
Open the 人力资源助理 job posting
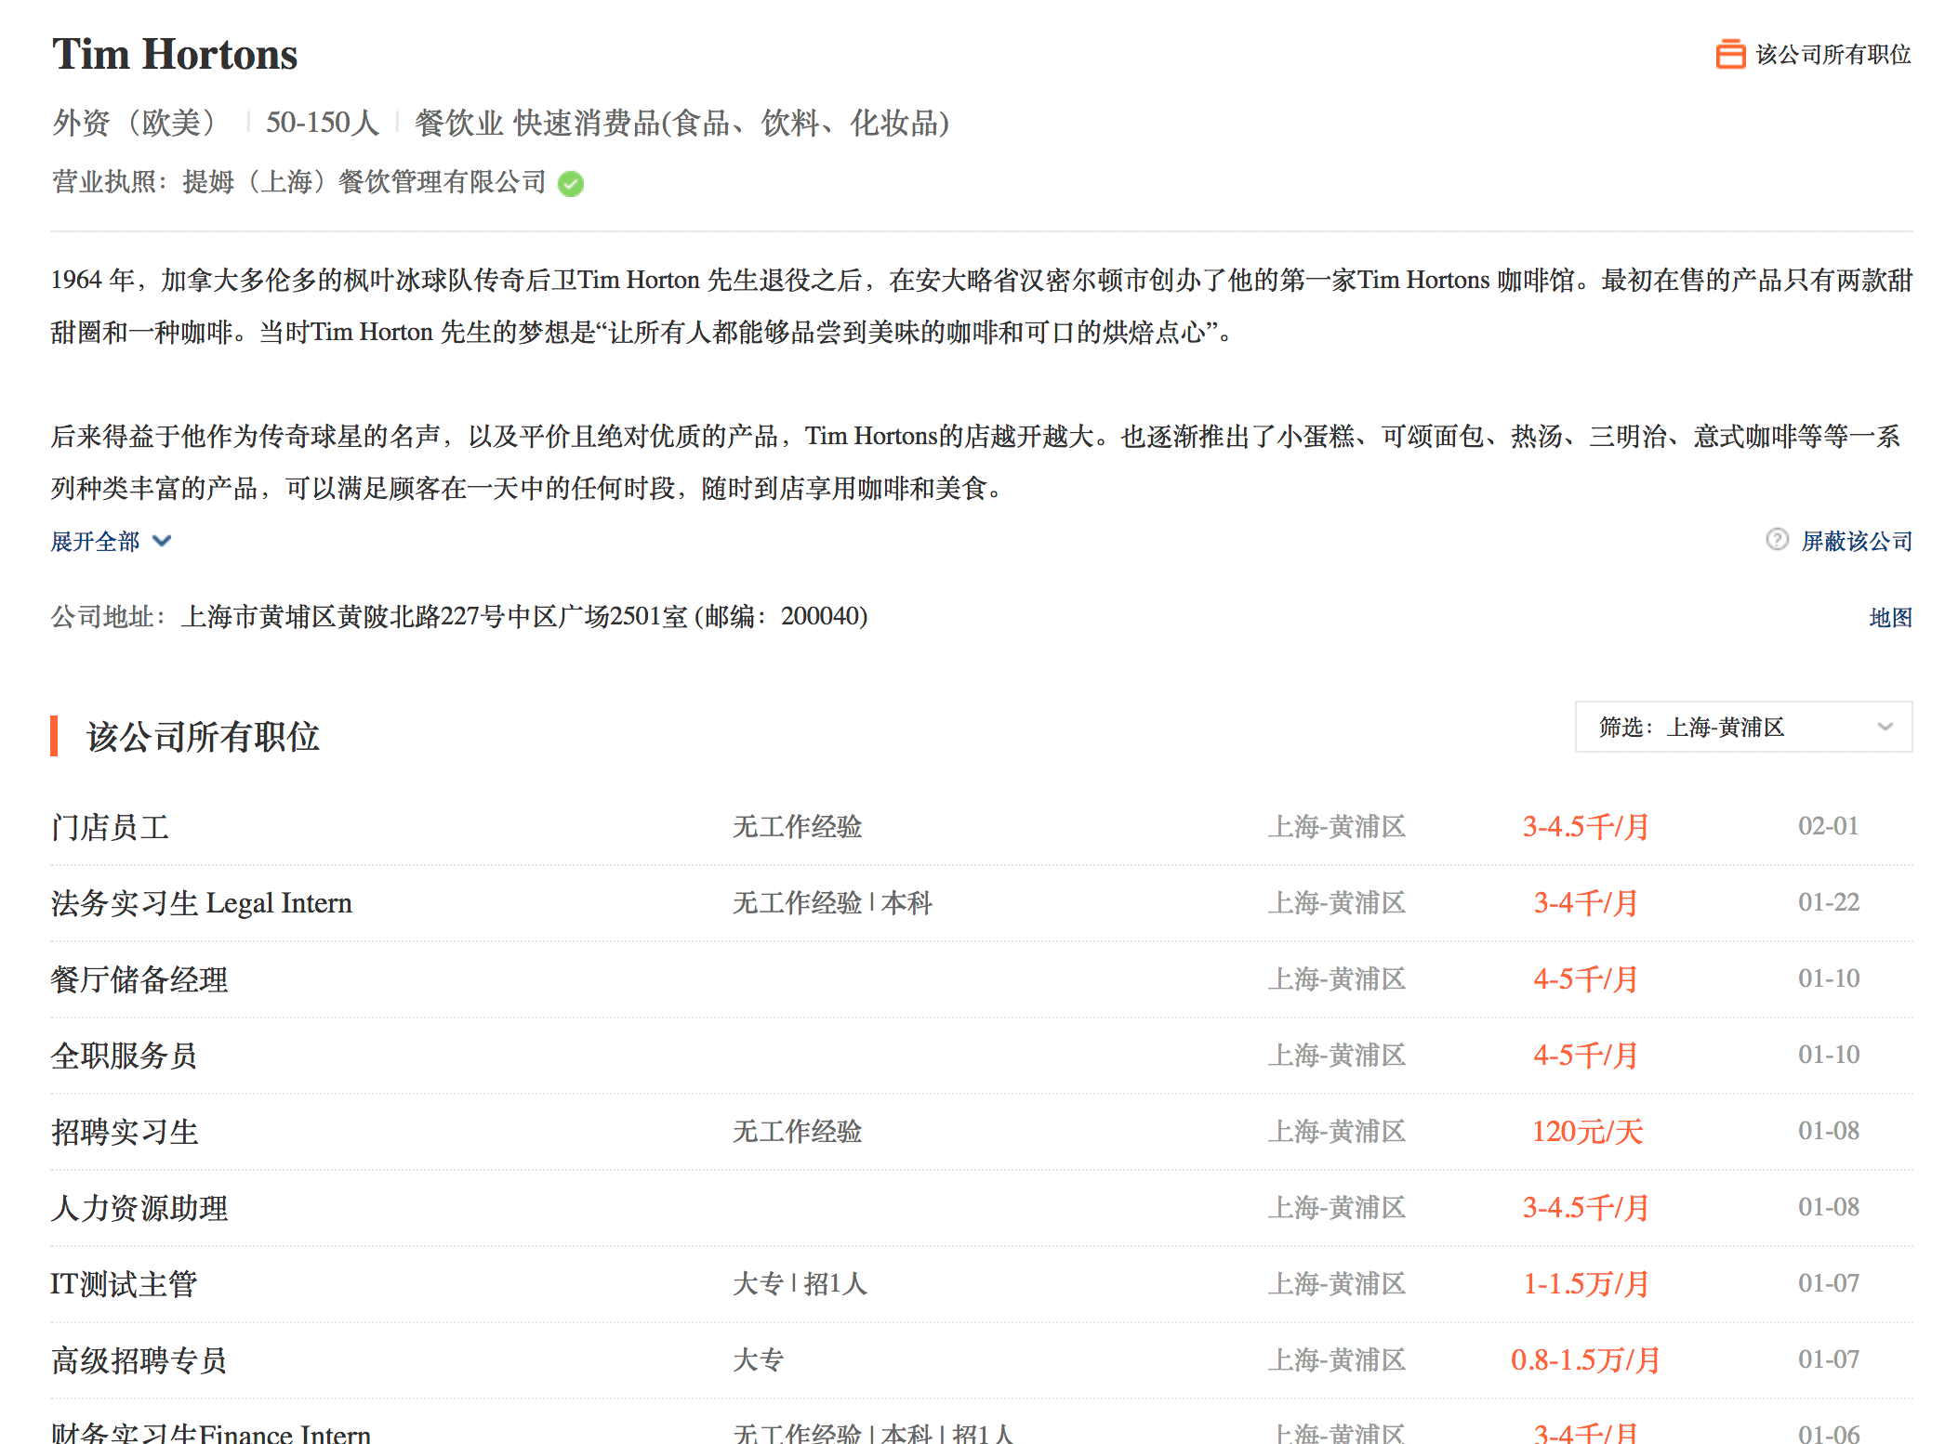139,1208
